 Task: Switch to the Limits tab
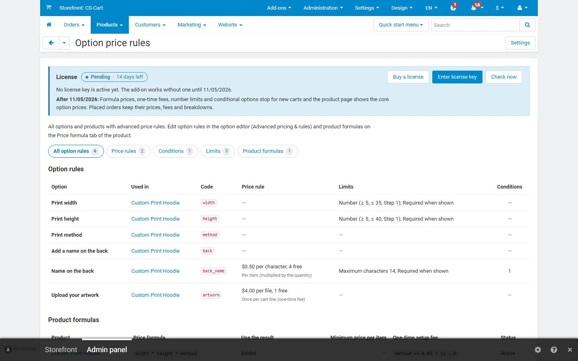[218, 151]
